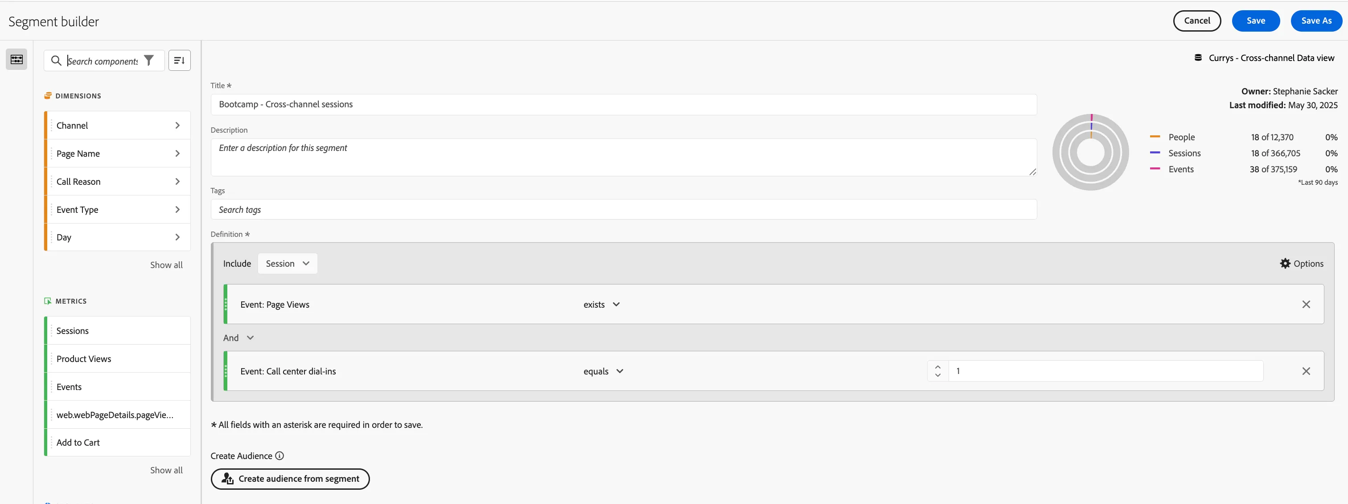Change the And logical operator
The height and width of the screenshot is (504, 1348).
pos(238,338)
